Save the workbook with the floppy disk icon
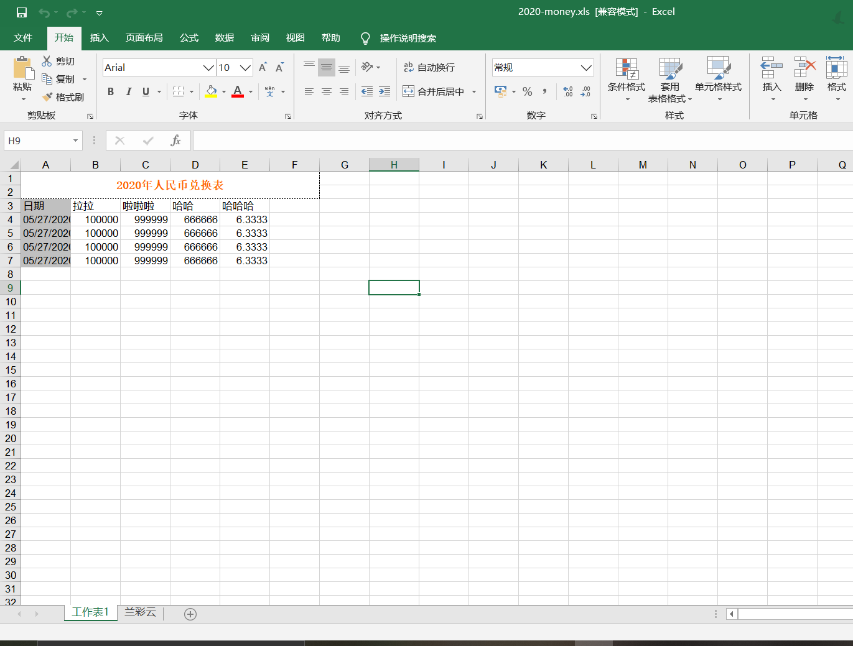The image size is (853, 646). pyautogui.click(x=22, y=12)
